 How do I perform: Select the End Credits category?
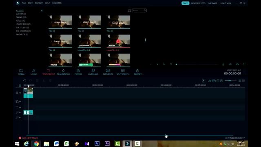coord(23,31)
